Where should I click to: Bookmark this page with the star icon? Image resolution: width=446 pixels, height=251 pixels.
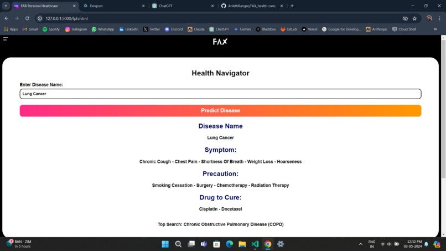click(x=414, y=18)
